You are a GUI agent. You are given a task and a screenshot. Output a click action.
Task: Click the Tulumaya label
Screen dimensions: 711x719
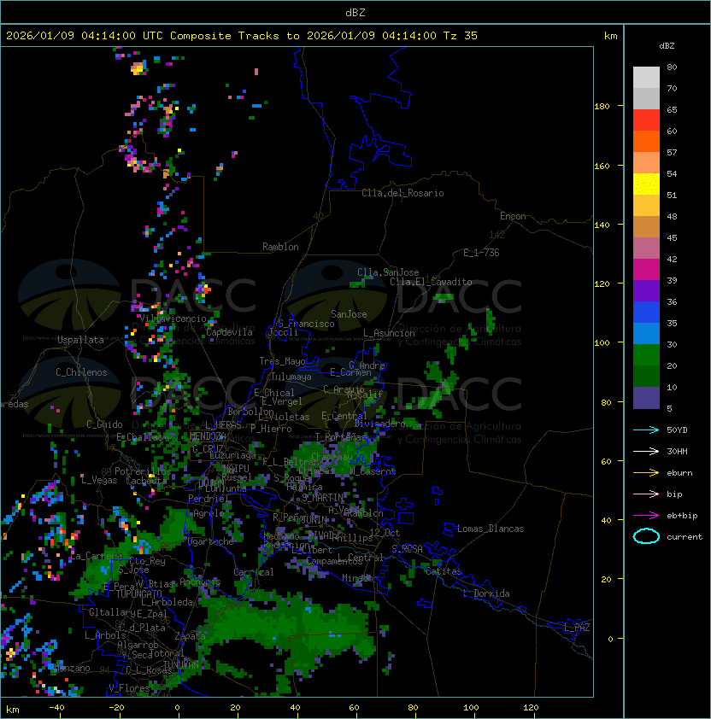291,377
